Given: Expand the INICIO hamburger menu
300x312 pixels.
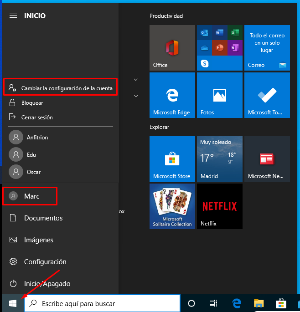Looking at the screenshot, I should [13, 16].
